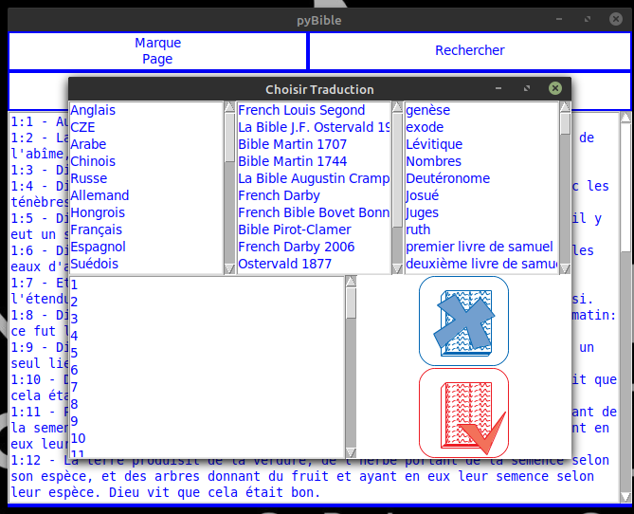
Task: Click the red book confirm checkmark icon
Action: pyautogui.click(x=463, y=413)
